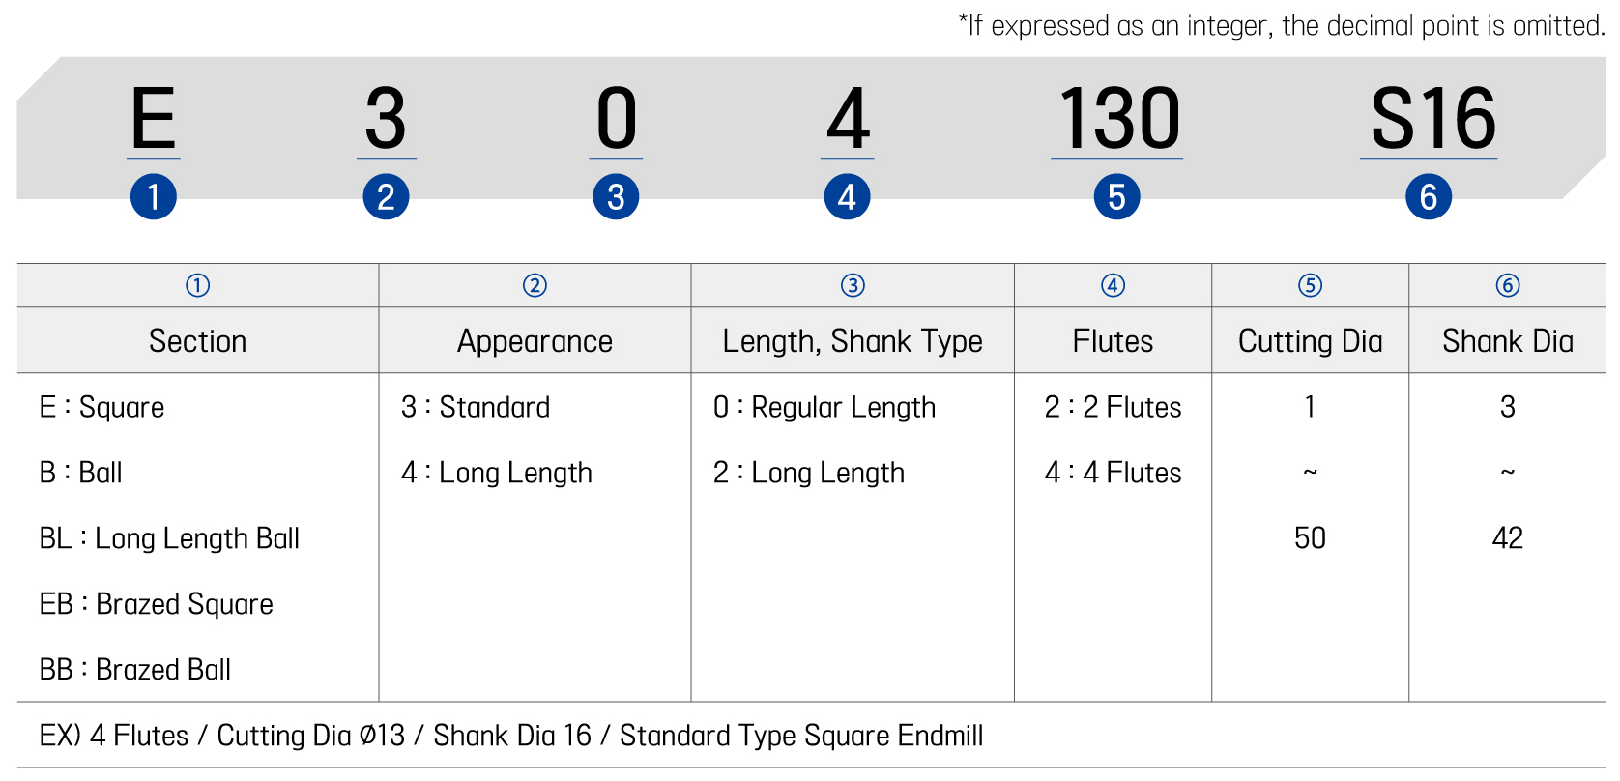The height and width of the screenshot is (781, 1620).
Task: Select the large underlined code S16
Action: (1432, 120)
